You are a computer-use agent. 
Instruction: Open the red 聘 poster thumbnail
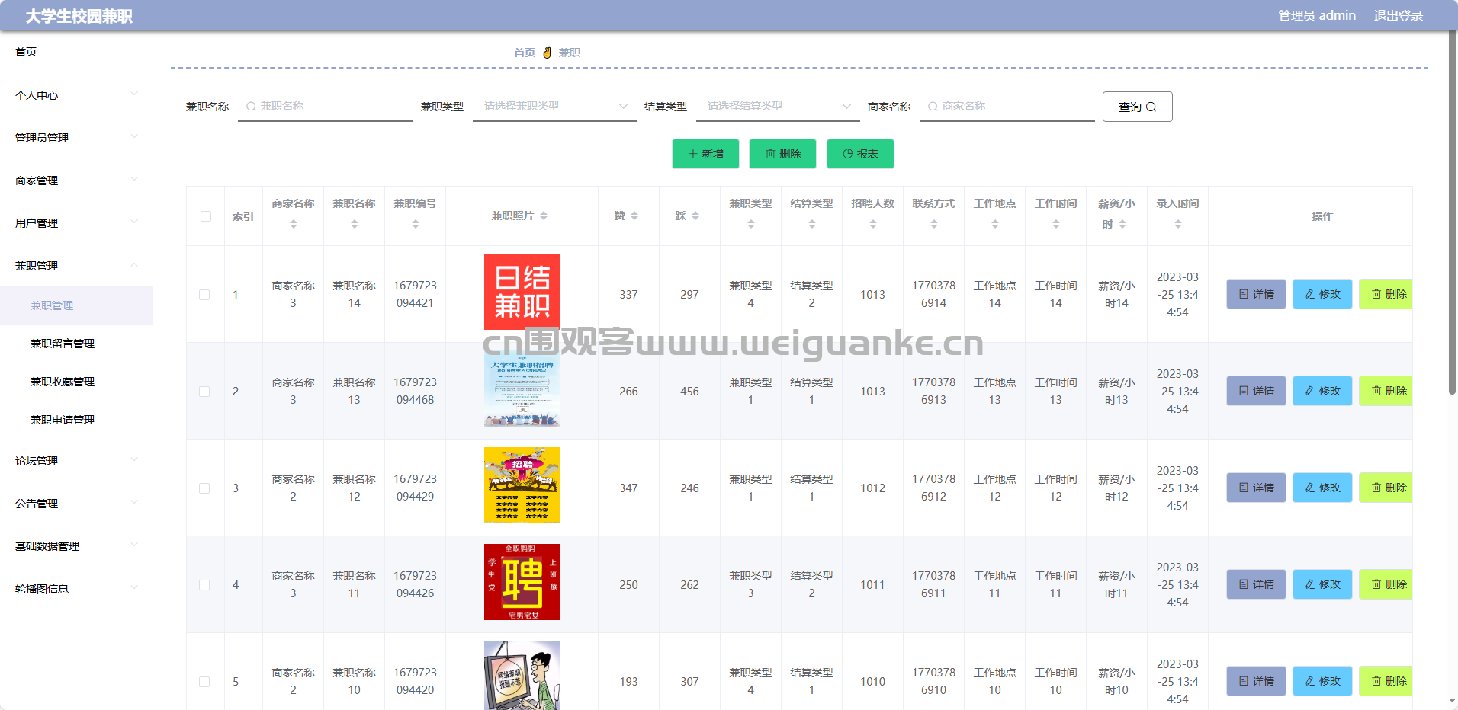coord(522,582)
